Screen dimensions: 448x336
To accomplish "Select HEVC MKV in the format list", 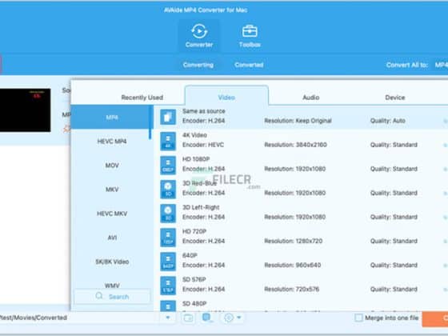I will point(112,214).
